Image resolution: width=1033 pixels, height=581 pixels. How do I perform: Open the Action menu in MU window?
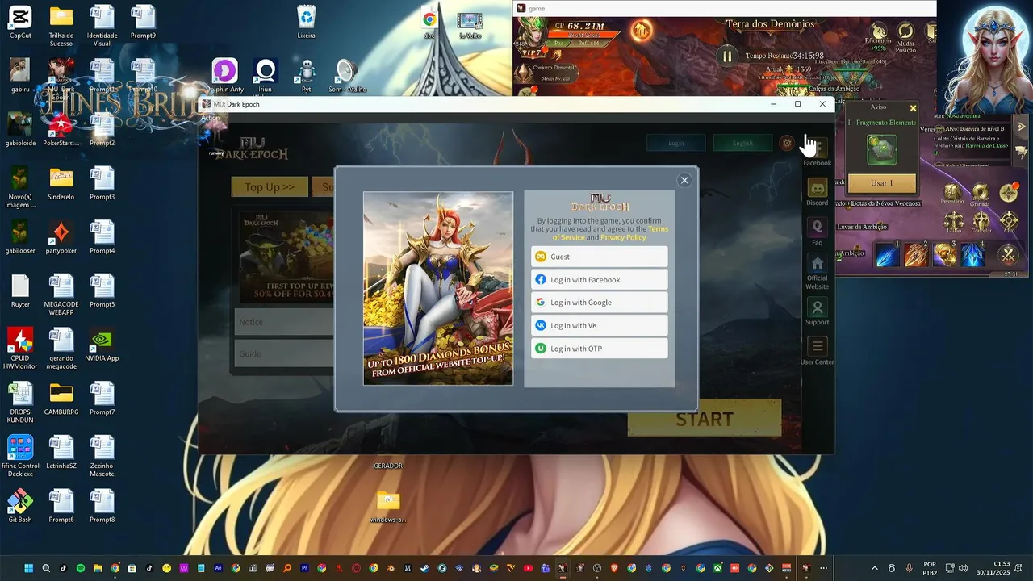coord(210,118)
